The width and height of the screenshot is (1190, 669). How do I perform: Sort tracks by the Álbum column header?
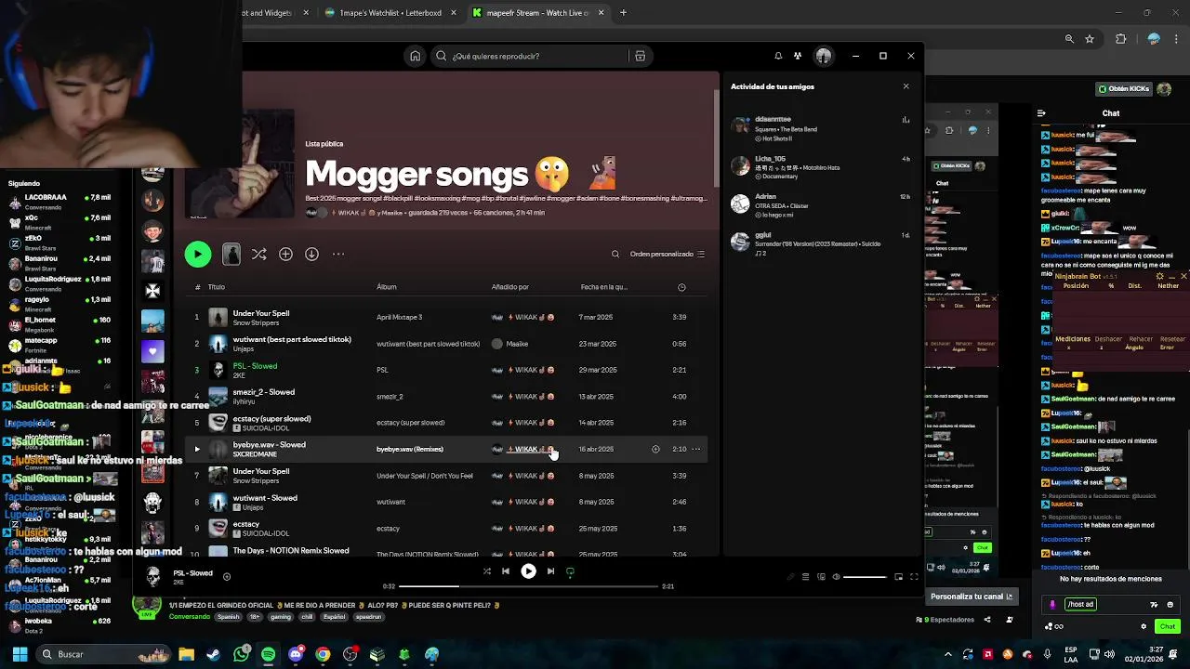pos(387,287)
